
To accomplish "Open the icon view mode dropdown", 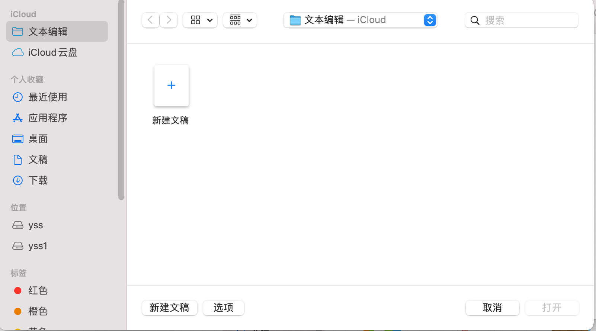I will pyautogui.click(x=200, y=20).
